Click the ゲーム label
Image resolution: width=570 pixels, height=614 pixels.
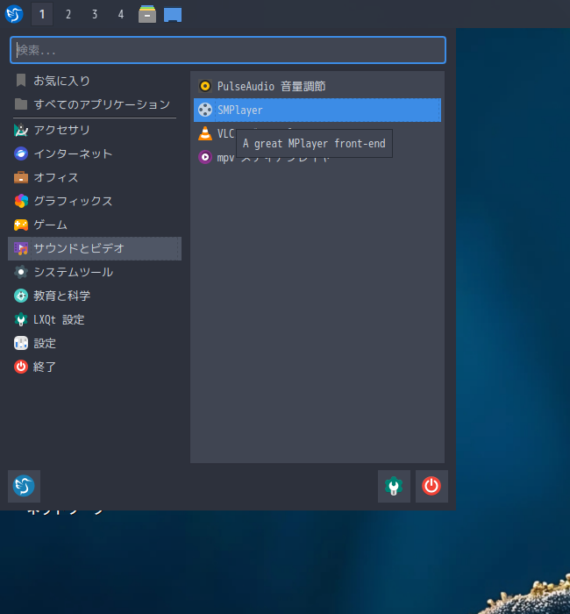[51, 225]
